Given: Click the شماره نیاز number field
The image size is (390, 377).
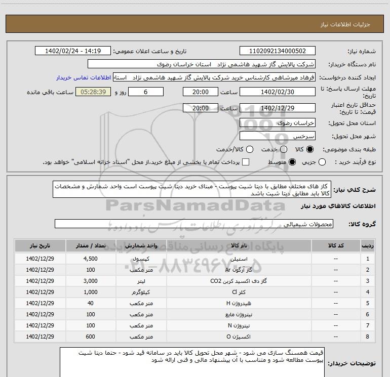Looking at the screenshot, I should point(277,51).
